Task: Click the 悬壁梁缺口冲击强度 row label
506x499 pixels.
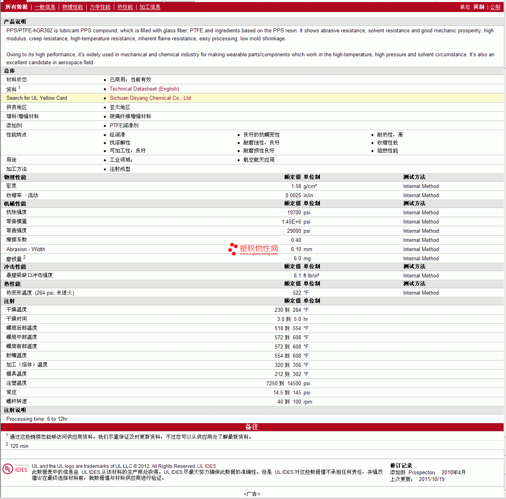Action: [30, 275]
